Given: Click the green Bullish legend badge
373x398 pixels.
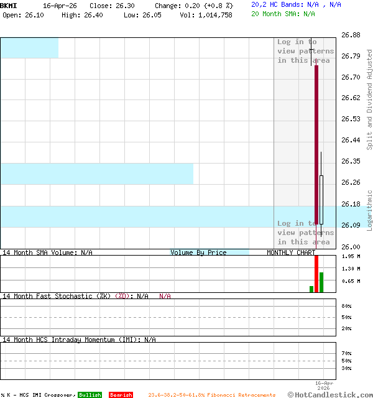Looking at the screenshot, I should pos(90,395).
